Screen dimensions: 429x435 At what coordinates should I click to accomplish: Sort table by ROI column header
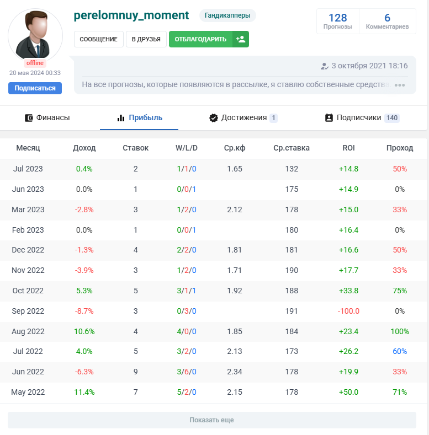(x=348, y=148)
